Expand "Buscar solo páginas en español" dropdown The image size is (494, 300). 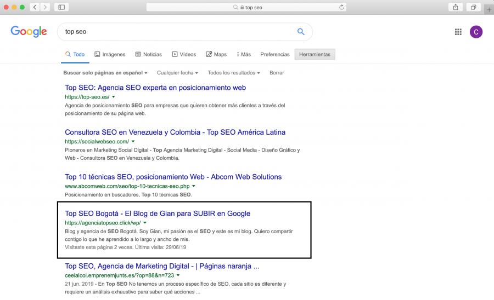tap(105, 73)
